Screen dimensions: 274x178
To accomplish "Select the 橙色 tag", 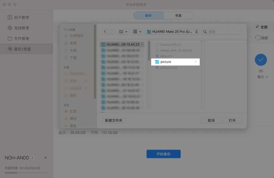I will pyautogui.click(x=71, y=119).
